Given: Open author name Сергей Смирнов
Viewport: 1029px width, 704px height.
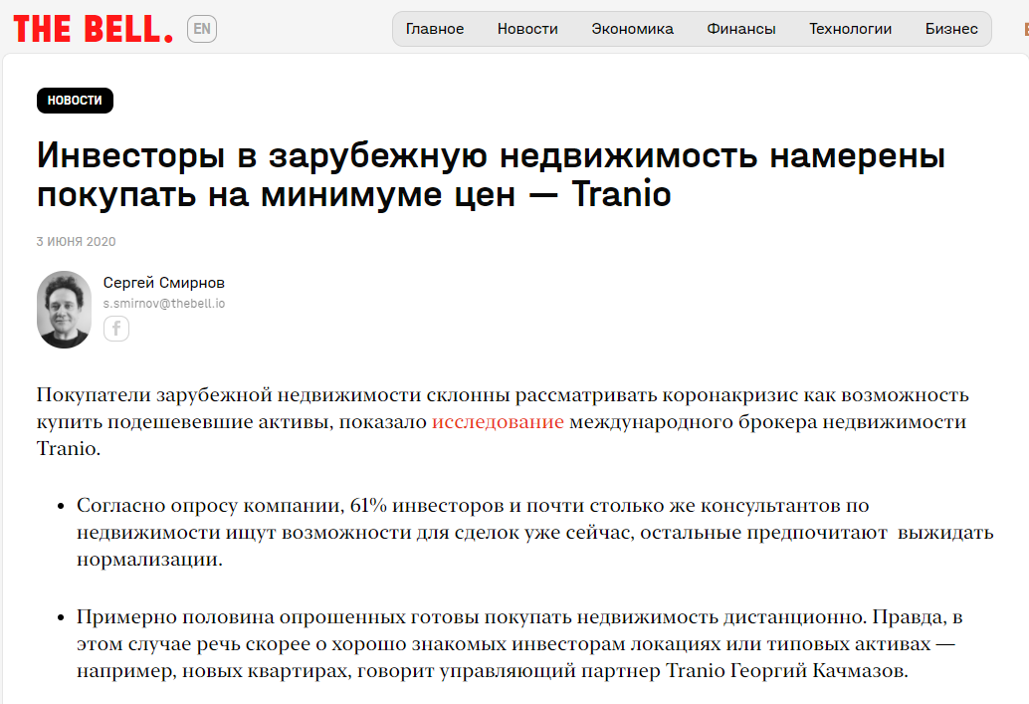Looking at the screenshot, I should click(x=164, y=283).
